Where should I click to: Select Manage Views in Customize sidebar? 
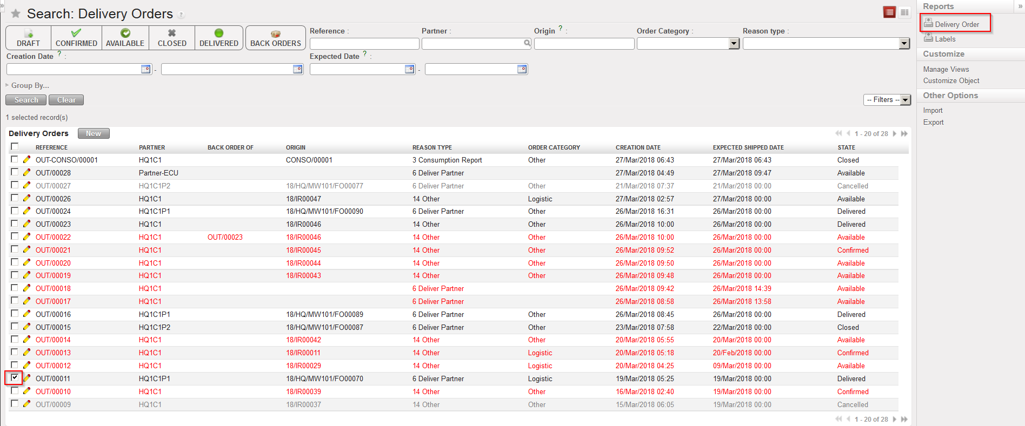(x=946, y=69)
